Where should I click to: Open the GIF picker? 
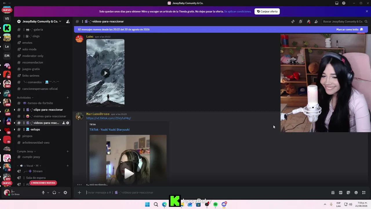pos(341,192)
